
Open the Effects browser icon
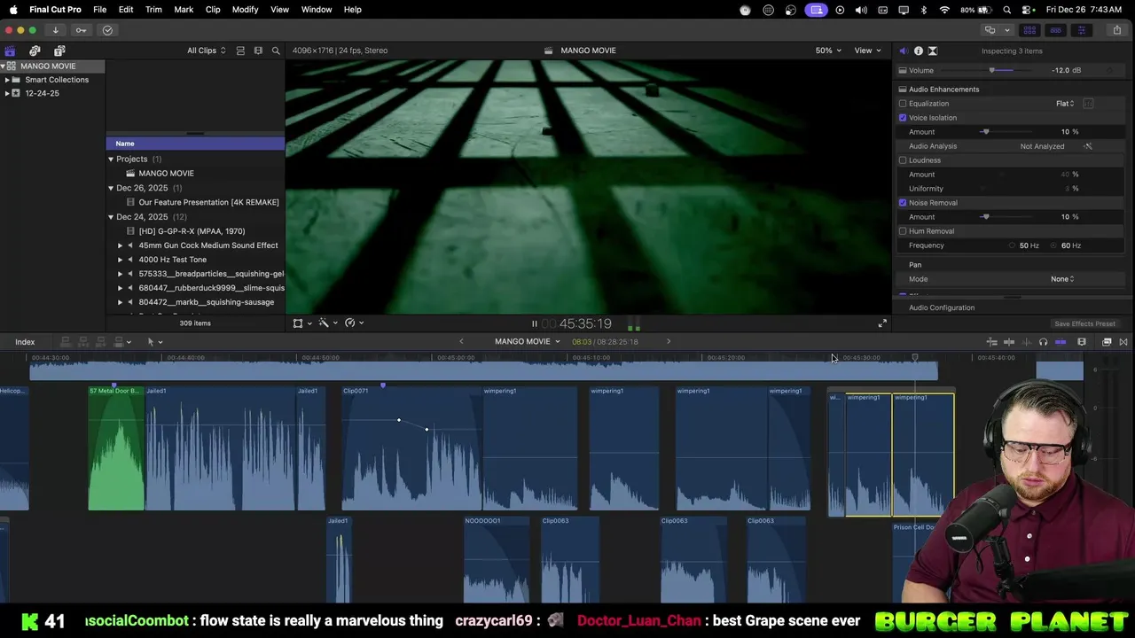pyautogui.click(x=1107, y=342)
